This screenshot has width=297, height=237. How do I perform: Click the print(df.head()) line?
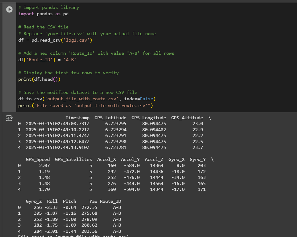click(x=39, y=79)
